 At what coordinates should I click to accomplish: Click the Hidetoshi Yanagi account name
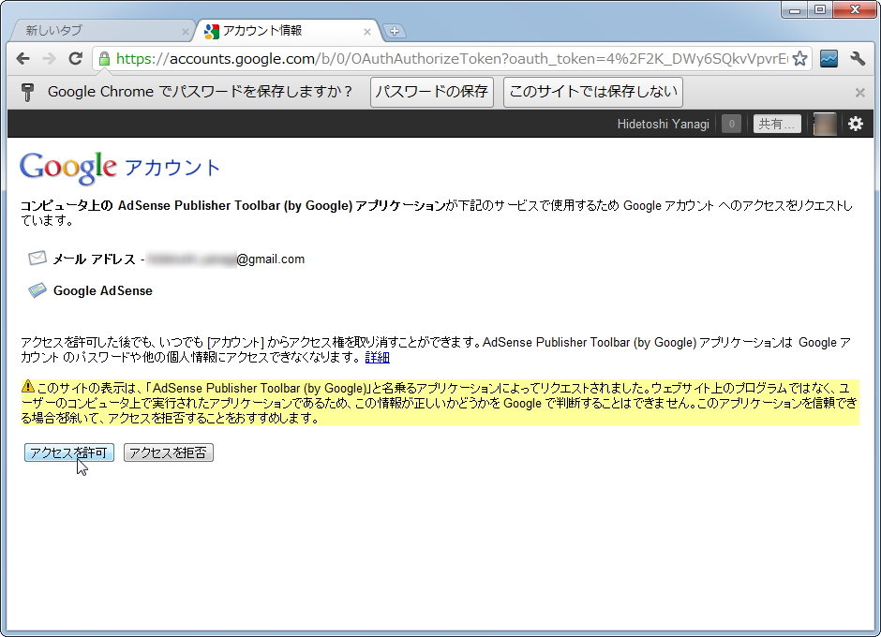coord(663,124)
